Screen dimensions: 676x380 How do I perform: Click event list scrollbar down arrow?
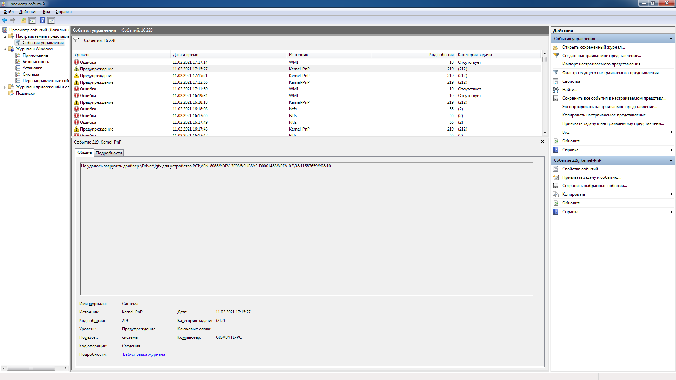545,133
